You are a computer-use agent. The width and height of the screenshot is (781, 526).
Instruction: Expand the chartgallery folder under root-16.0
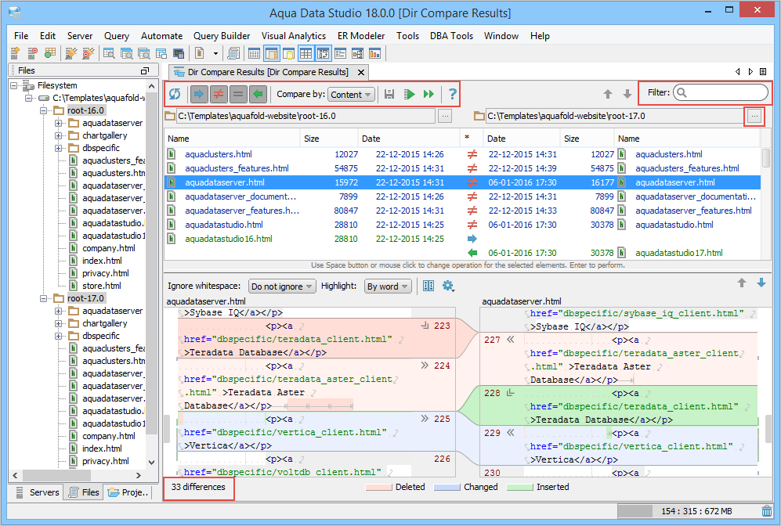pyautogui.click(x=58, y=135)
